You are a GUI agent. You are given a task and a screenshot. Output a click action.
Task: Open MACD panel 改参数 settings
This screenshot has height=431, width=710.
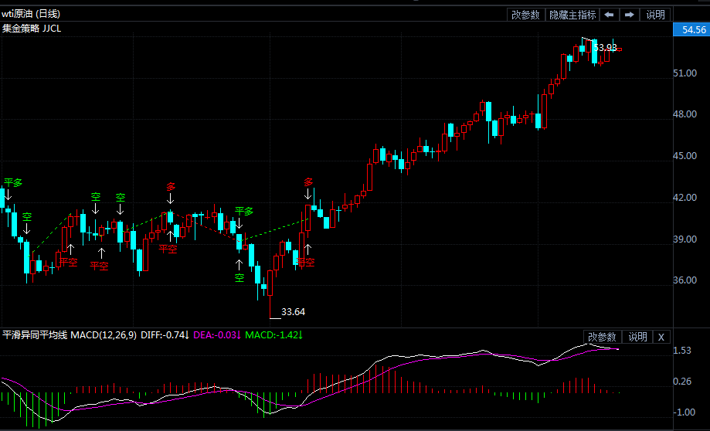pyautogui.click(x=602, y=337)
